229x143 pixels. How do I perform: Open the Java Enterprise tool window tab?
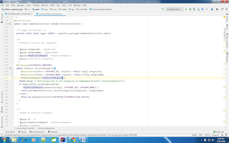(37, 132)
